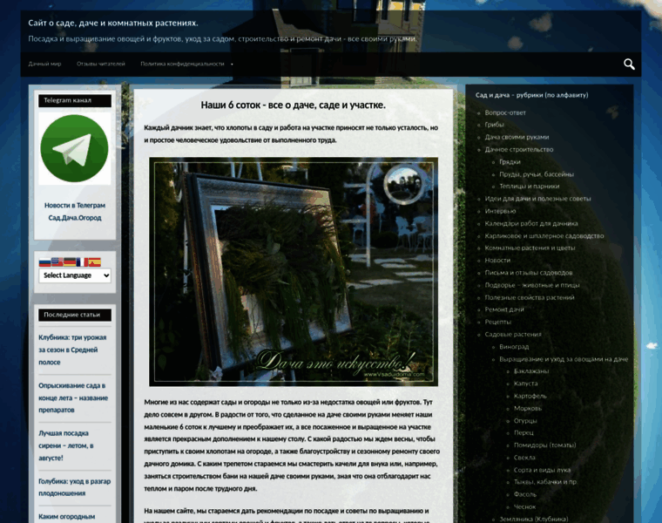662x523 pixels.
Task: Expand the Политика конфиденциальности submenu arrow
Action: click(233, 65)
